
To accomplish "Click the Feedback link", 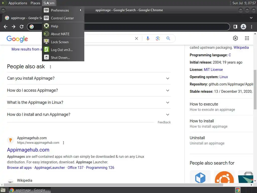I will point(164,122).
